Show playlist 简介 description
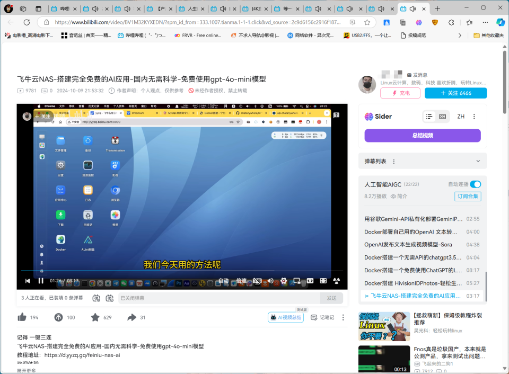 coord(399,196)
